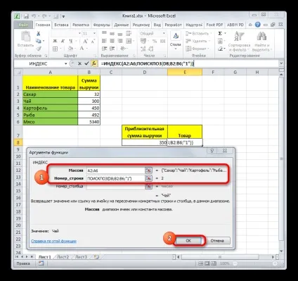Toggle center alignment

click(x=112, y=41)
